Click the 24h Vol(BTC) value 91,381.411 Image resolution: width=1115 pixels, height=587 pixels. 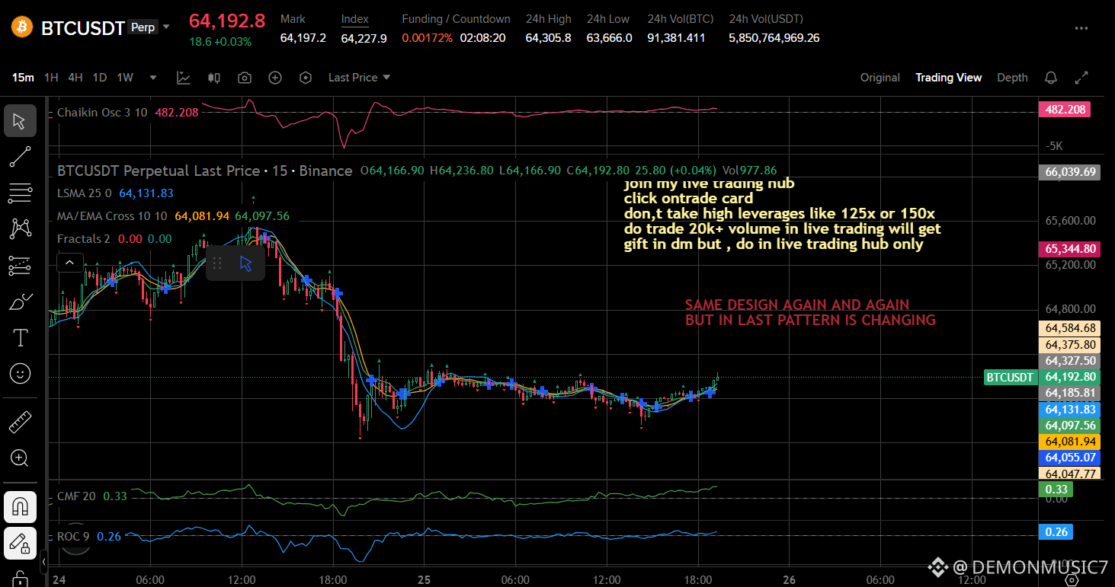tap(676, 37)
